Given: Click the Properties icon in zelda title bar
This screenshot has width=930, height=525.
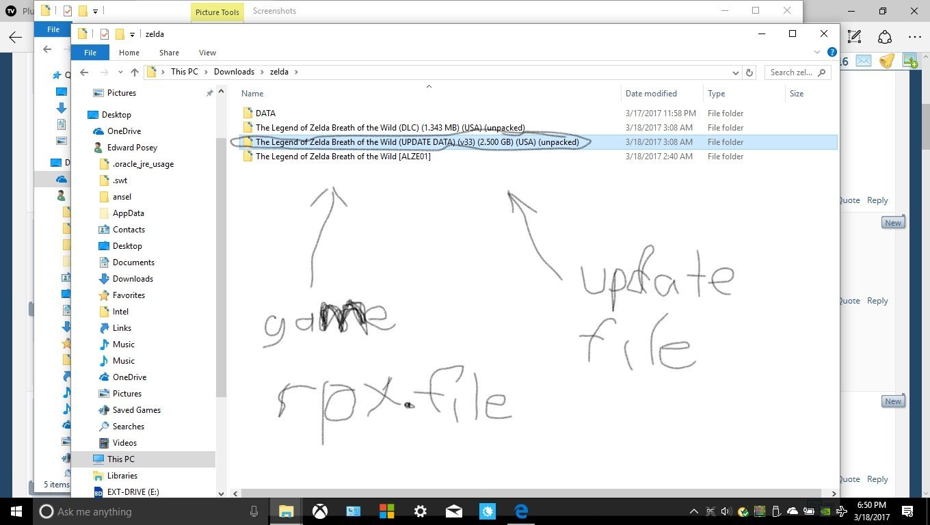Looking at the screenshot, I should pos(105,33).
